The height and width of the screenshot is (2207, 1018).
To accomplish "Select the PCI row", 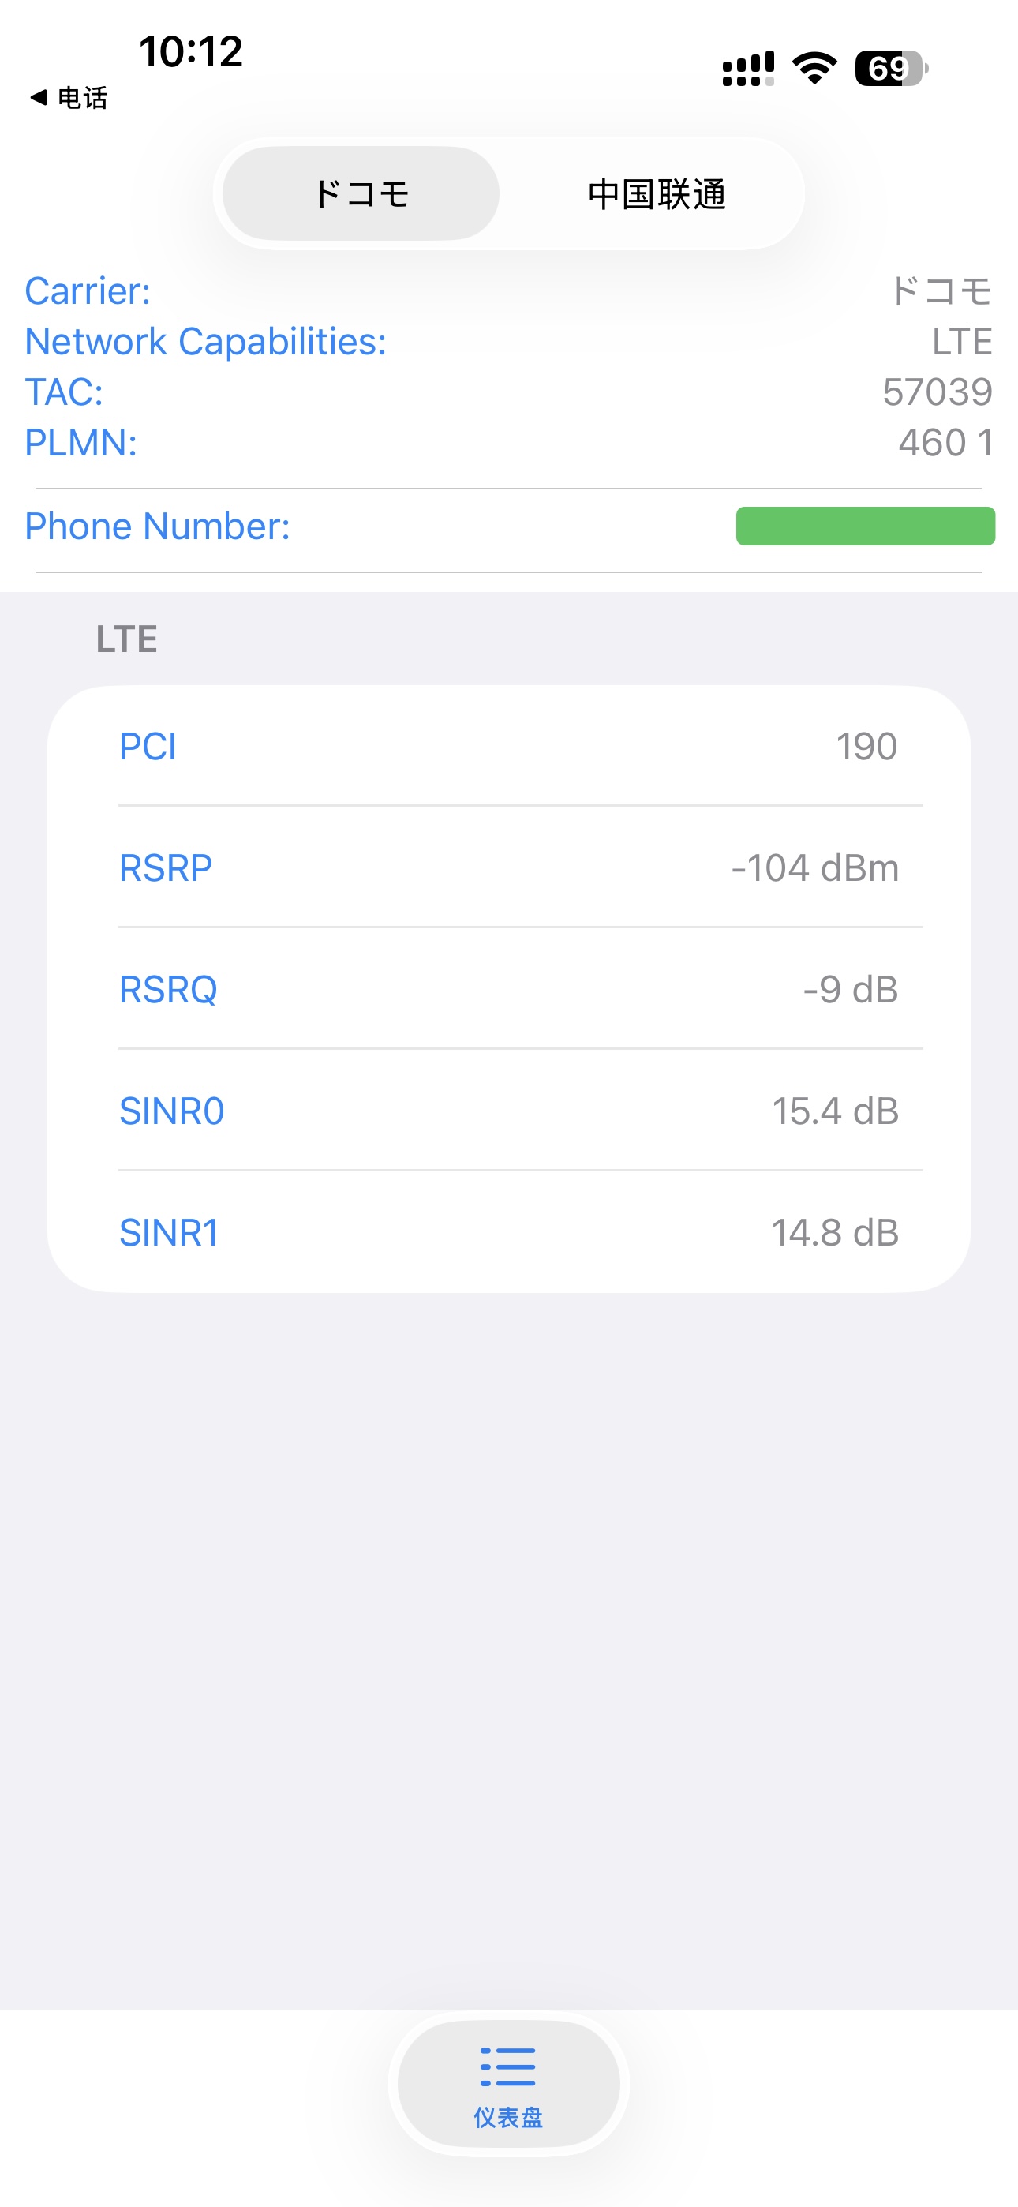I will pos(508,746).
